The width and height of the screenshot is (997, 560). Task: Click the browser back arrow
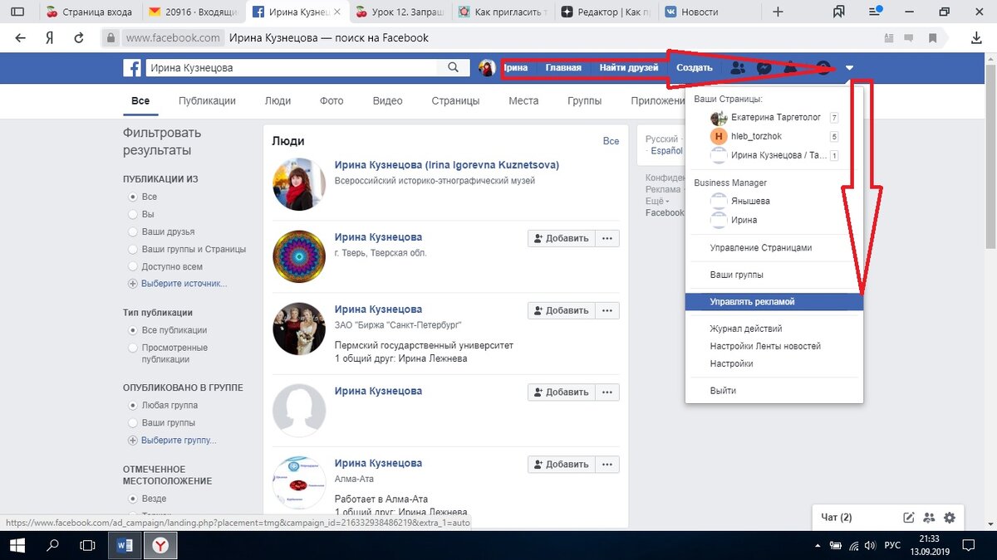[x=21, y=38]
